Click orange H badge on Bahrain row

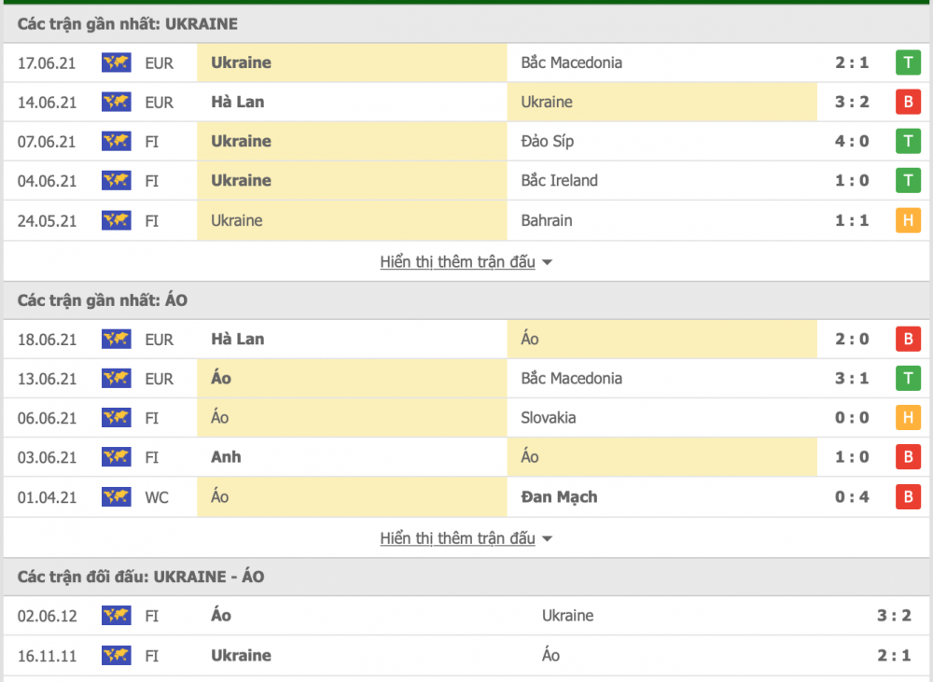click(x=907, y=220)
